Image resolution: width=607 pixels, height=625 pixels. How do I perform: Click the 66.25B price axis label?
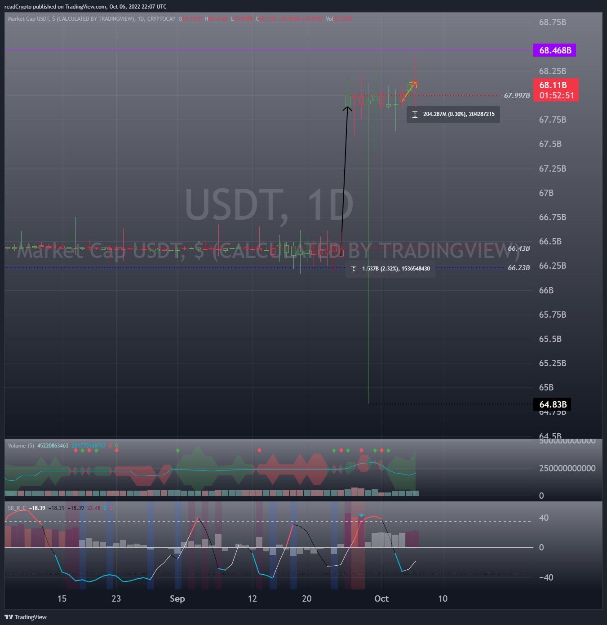tap(553, 266)
